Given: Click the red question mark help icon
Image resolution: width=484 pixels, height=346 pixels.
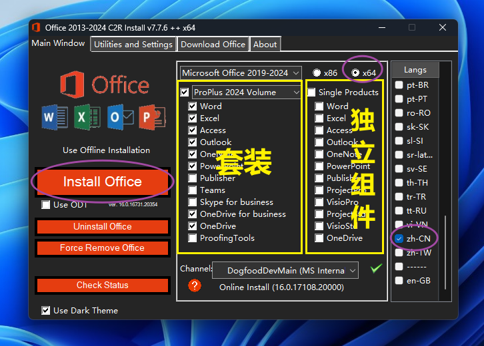Looking at the screenshot, I should [195, 285].
